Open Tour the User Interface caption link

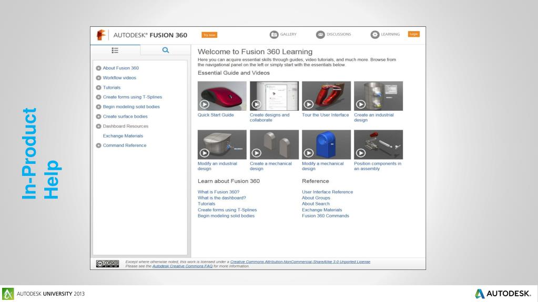click(x=325, y=115)
